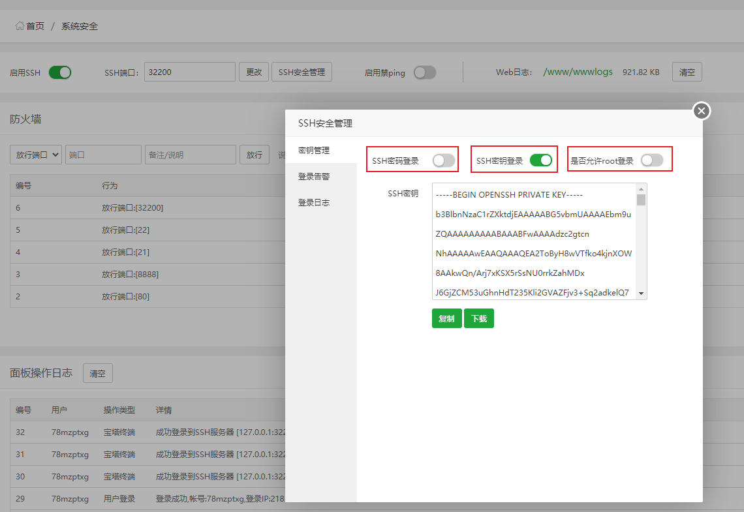The width and height of the screenshot is (744, 512).
Task: Click 更改 next to SSH port
Action: click(254, 72)
